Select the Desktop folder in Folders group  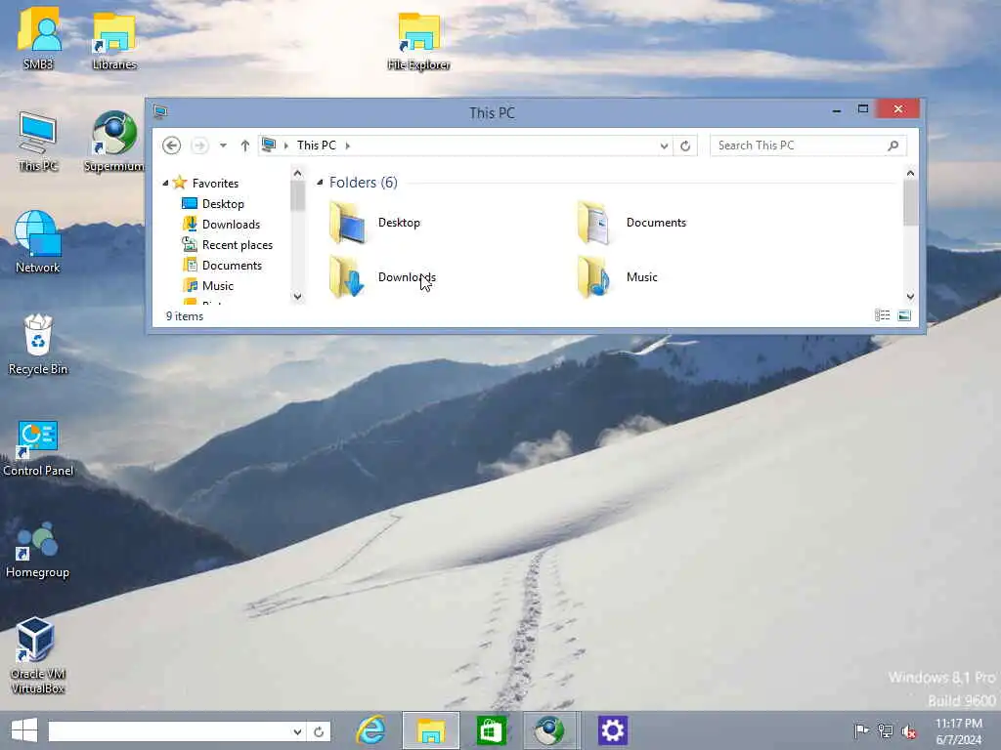point(375,223)
